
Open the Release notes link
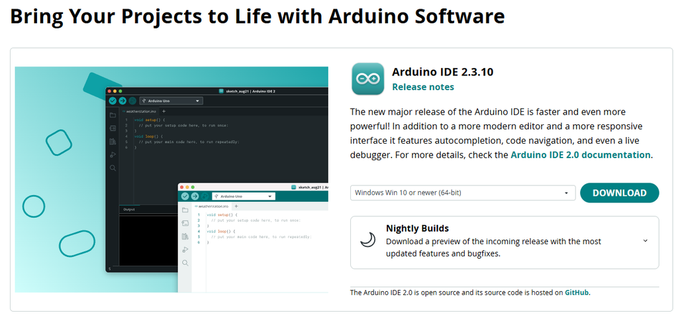[423, 87]
